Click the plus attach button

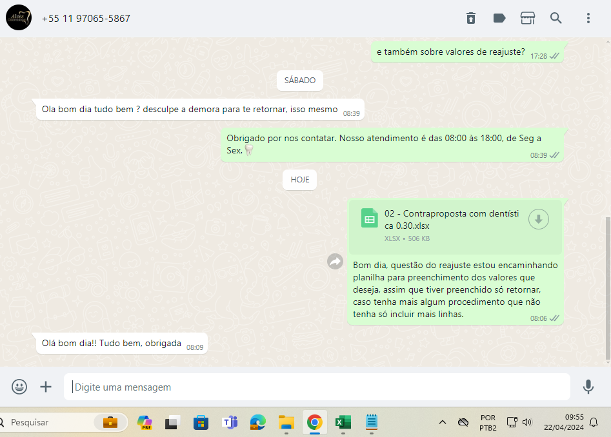(x=46, y=387)
